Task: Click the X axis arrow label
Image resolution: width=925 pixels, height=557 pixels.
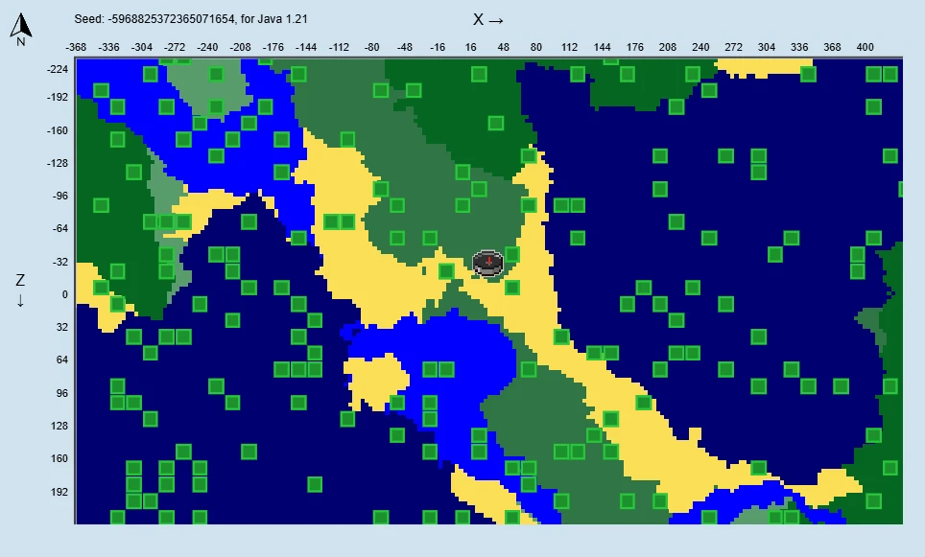Action: click(487, 19)
